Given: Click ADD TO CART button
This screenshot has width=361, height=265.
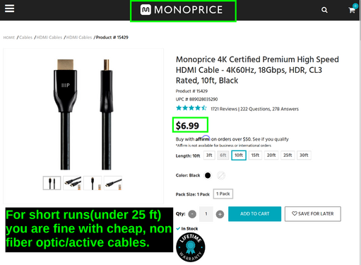Looking at the screenshot, I should click(x=254, y=214).
